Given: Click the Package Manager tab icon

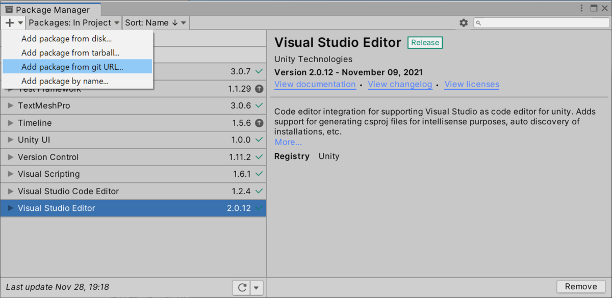Looking at the screenshot, I should click(x=9, y=10).
